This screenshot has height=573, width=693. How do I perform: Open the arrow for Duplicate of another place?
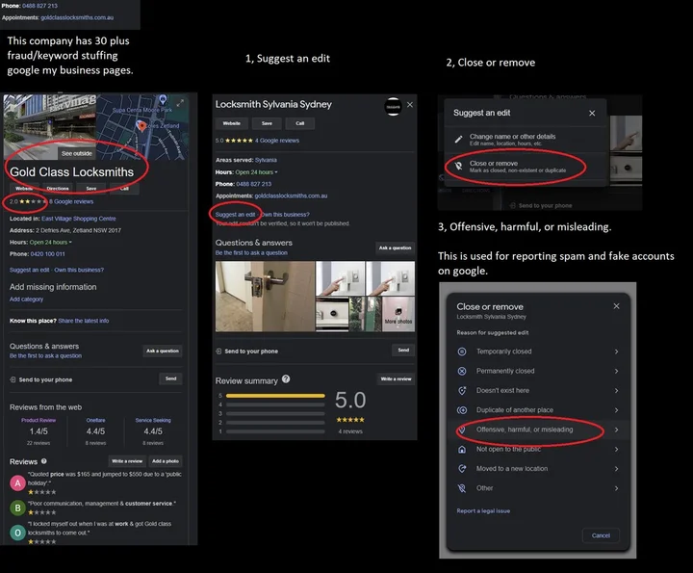616,410
